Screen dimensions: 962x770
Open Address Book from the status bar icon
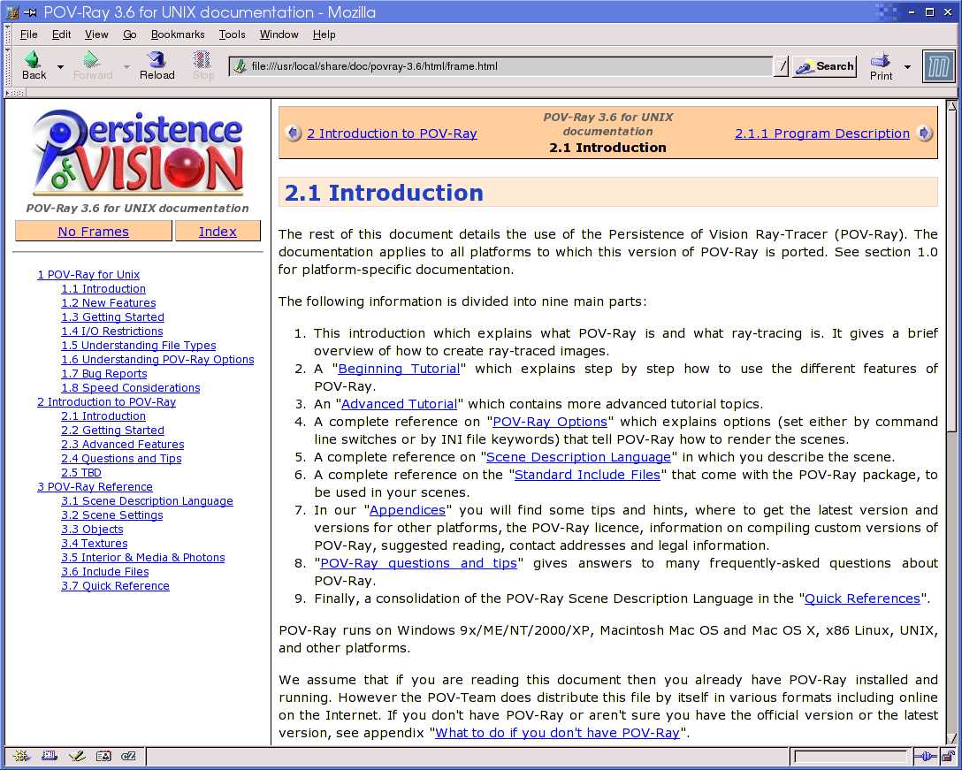click(x=103, y=756)
